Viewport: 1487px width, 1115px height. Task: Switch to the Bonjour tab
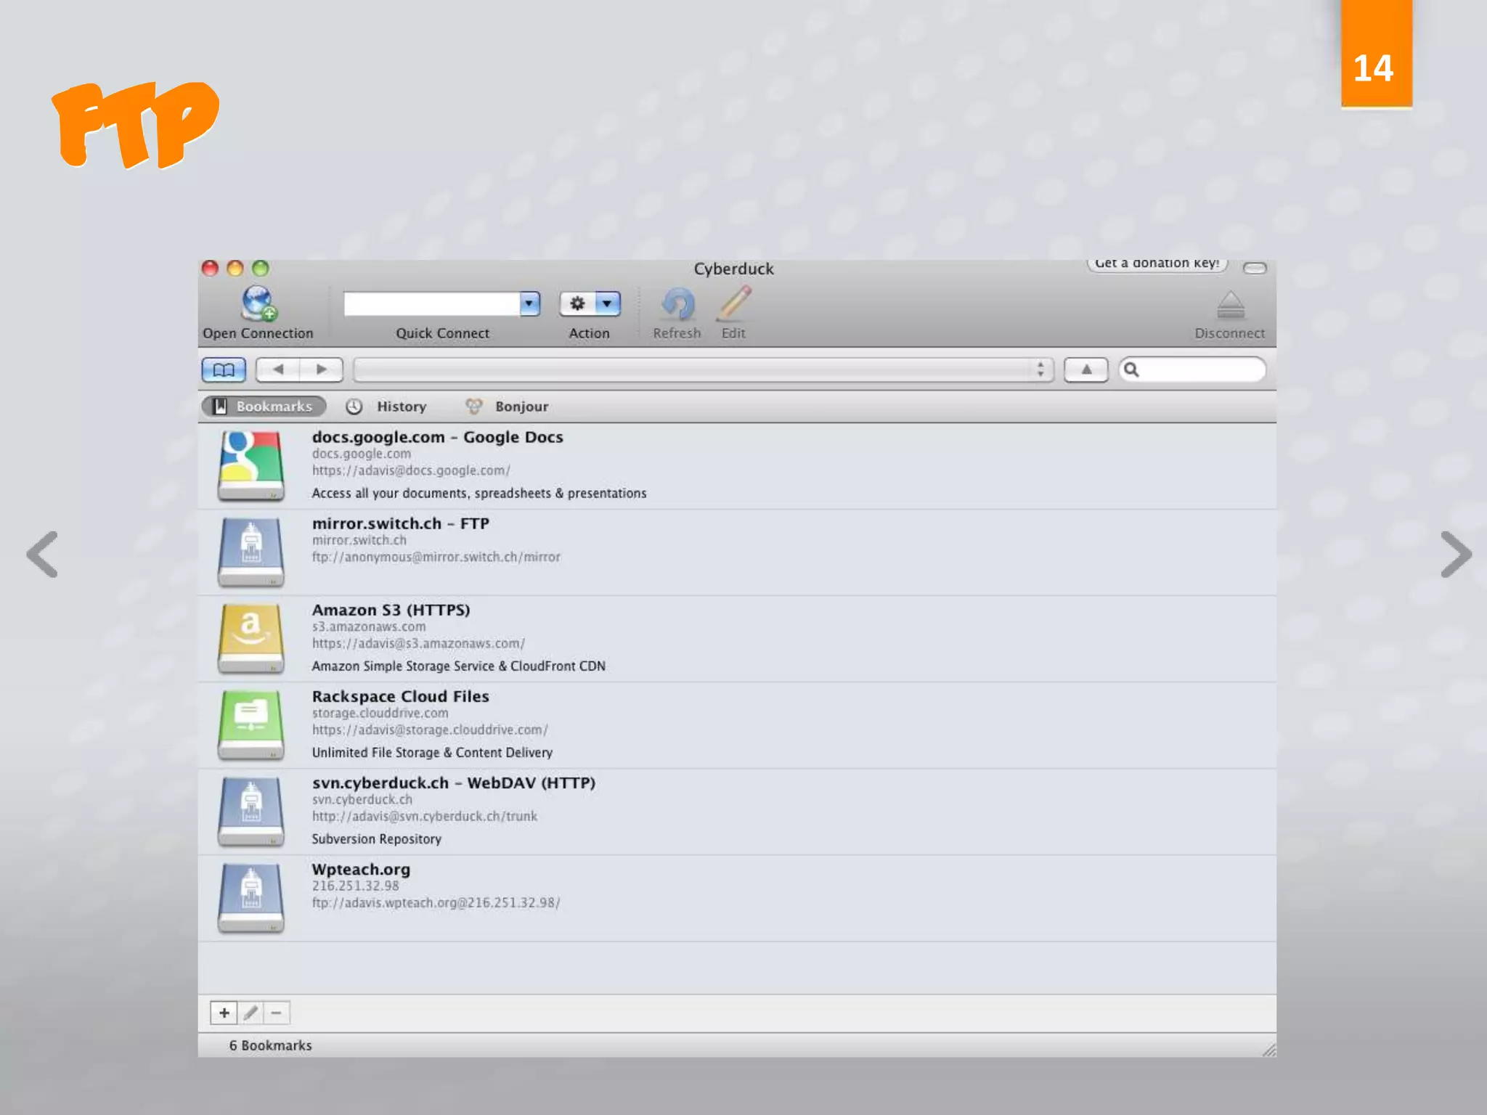(507, 407)
